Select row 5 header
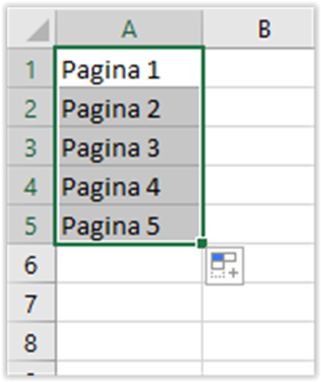Image resolution: width=321 pixels, height=382 pixels. point(31,225)
